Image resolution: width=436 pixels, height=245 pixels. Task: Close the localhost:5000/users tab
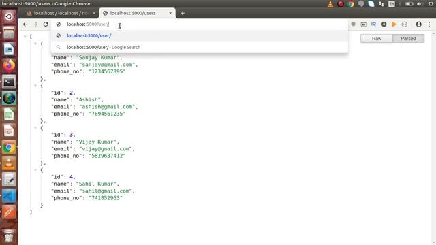[170, 13]
